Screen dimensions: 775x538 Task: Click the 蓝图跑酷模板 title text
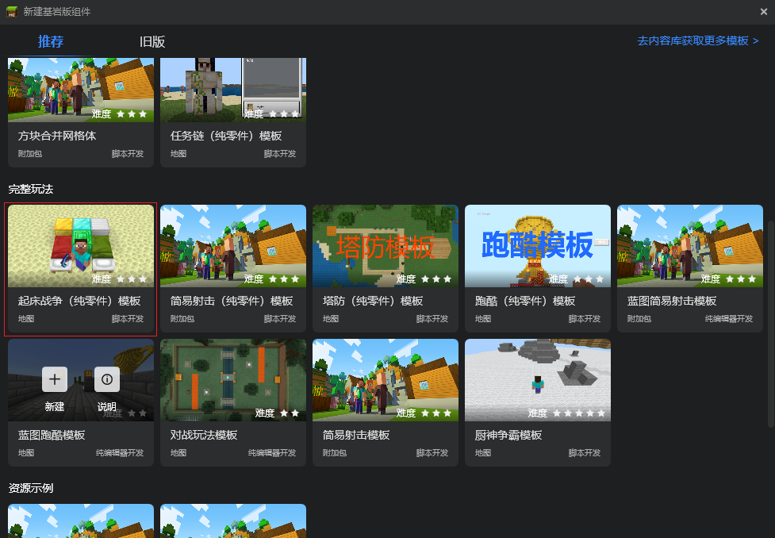click(52, 435)
